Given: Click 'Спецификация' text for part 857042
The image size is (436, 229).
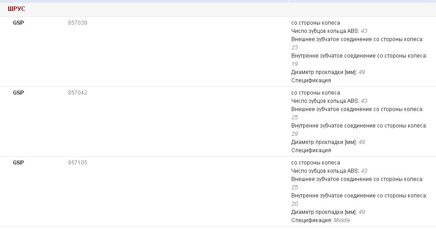Looking at the screenshot, I should pyautogui.click(x=311, y=150).
